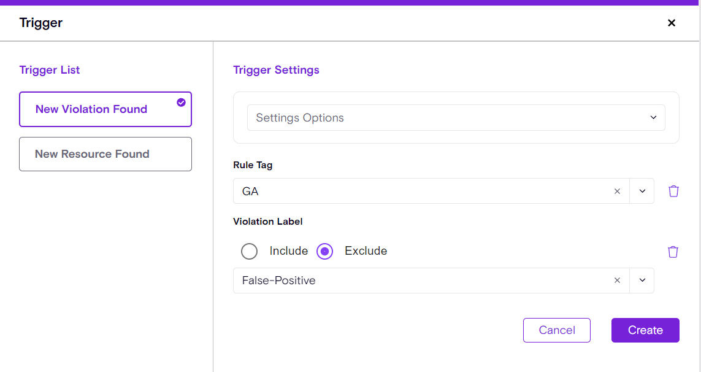Choose the New Resource Found trigger
This screenshot has height=372, width=701.
tap(92, 154)
